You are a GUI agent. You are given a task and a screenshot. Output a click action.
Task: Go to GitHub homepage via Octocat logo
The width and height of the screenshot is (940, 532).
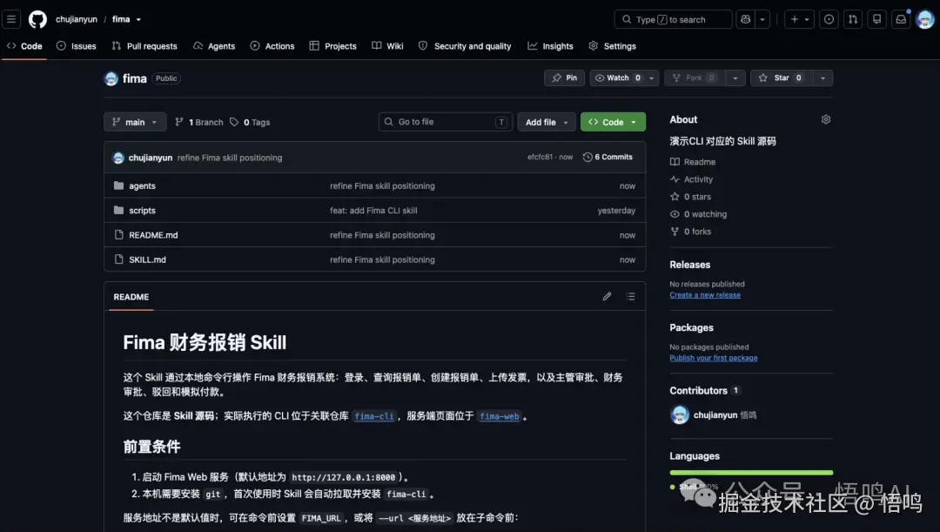point(37,19)
